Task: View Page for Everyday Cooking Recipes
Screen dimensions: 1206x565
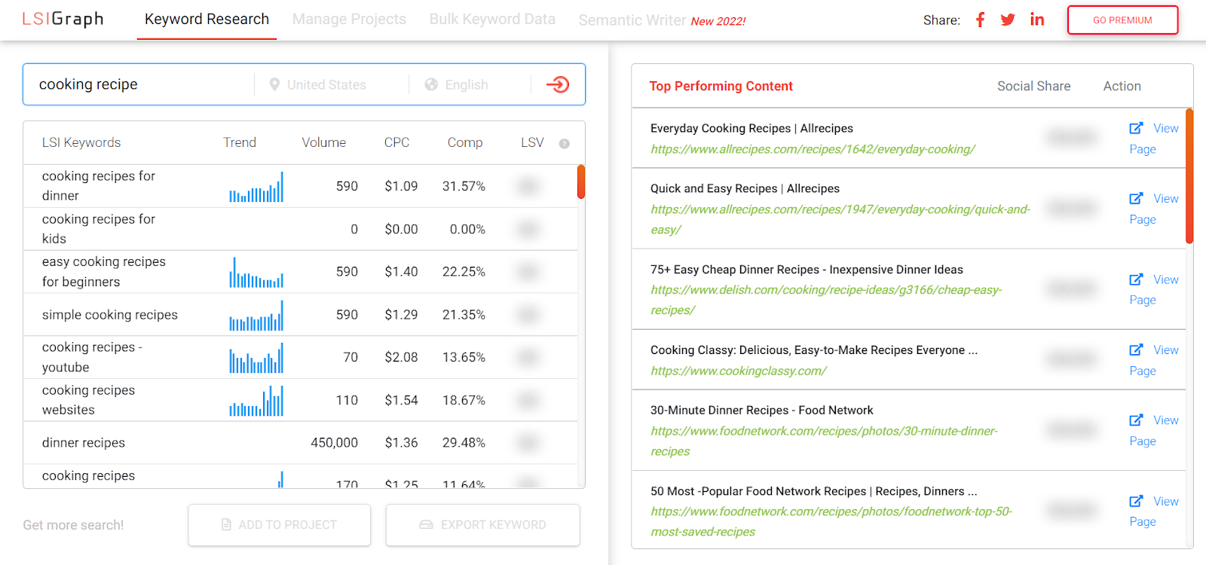Action: point(1154,139)
